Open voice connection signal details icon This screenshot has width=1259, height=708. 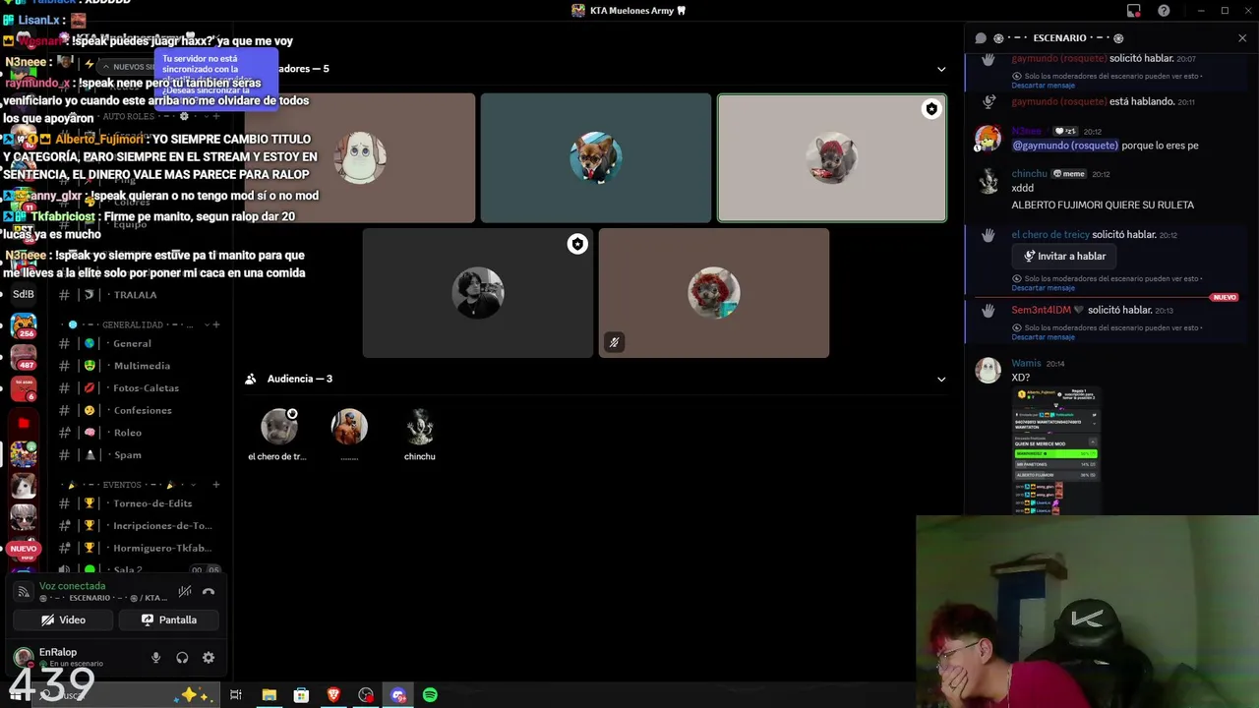click(24, 592)
